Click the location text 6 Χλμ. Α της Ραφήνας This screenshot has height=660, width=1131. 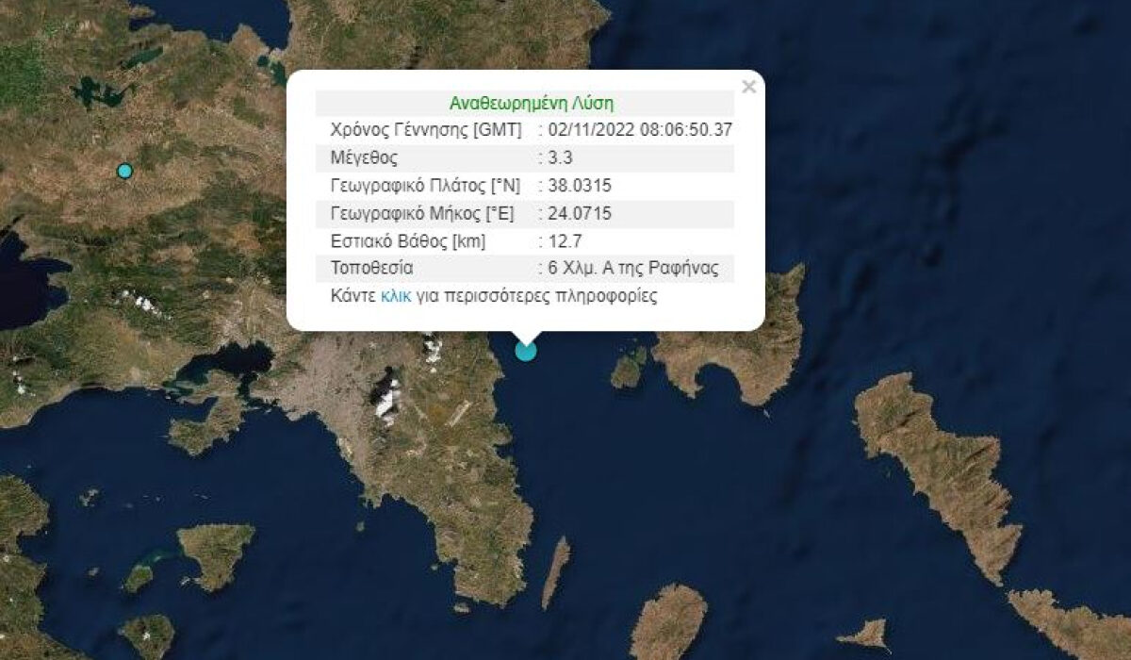[x=633, y=268]
